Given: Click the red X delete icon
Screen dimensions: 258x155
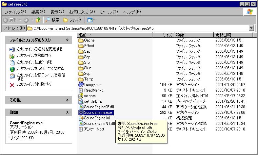Looking at the screenshot, I should click(12, 85).
